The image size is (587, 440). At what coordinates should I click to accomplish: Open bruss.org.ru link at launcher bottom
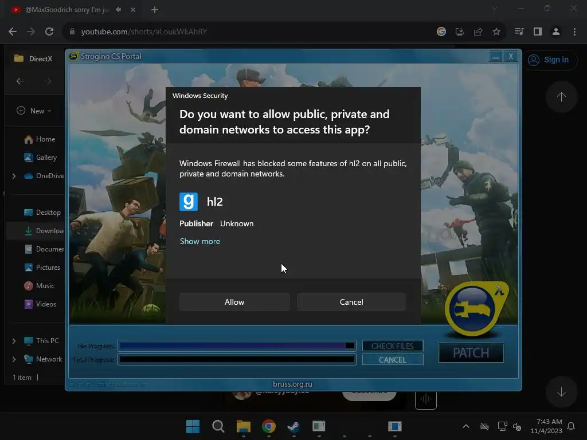[x=292, y=384]
